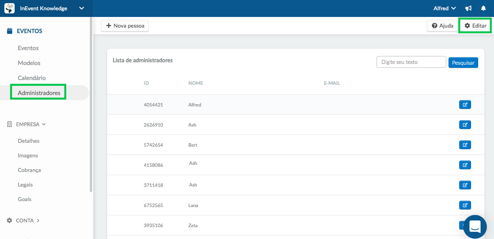Screen dimensions: 494x239
Task: Click the Nova pessoa button
Action: (125, 26)
